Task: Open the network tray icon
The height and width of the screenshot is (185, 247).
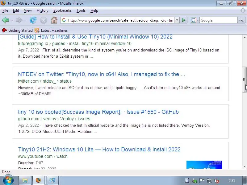Action: tap(209, 181)
